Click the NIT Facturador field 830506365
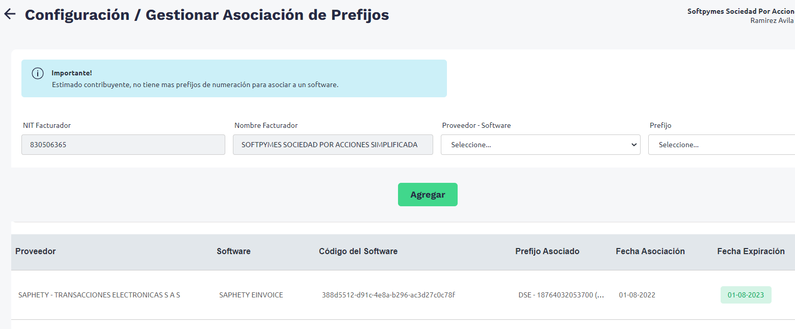The width and height of the screenshot is (795, 329). [123, 145]
